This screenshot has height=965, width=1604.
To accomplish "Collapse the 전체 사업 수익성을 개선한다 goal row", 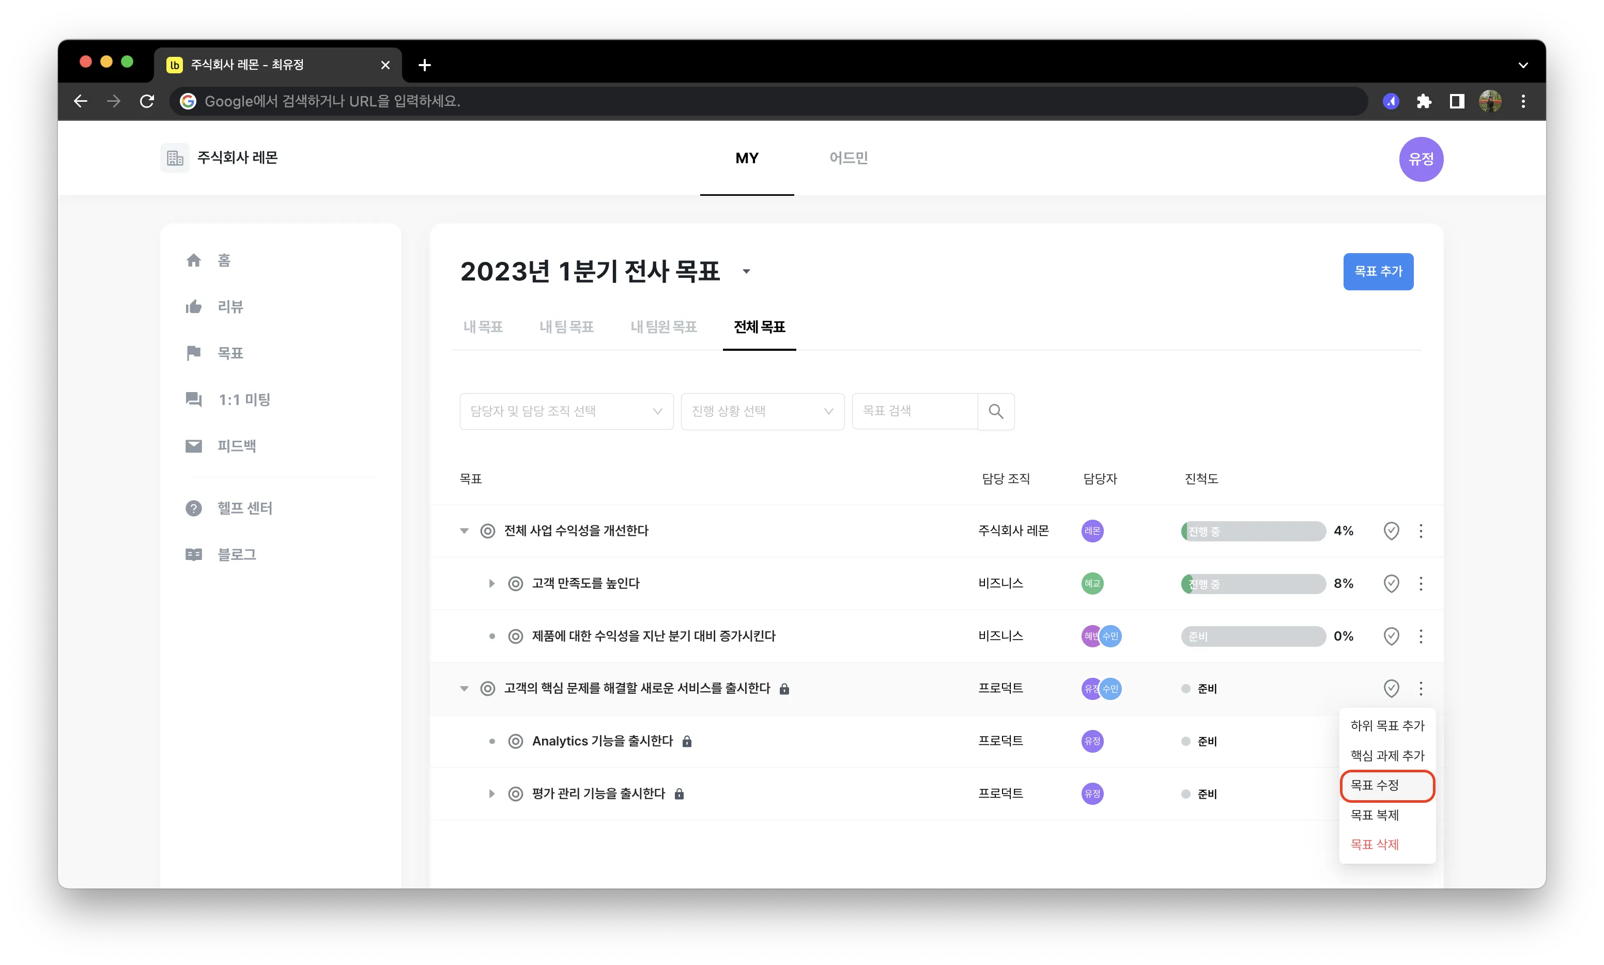I will [464, 531].
